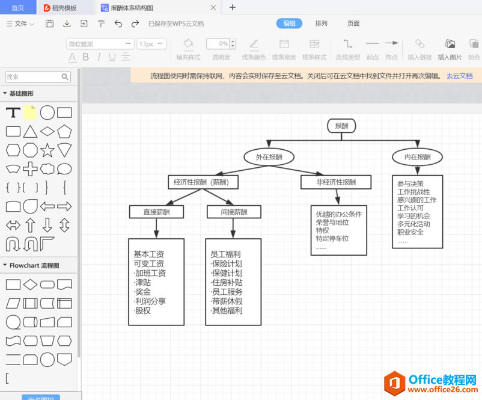Click the Undo icon in the toolbar

click(x=118, y=24)
